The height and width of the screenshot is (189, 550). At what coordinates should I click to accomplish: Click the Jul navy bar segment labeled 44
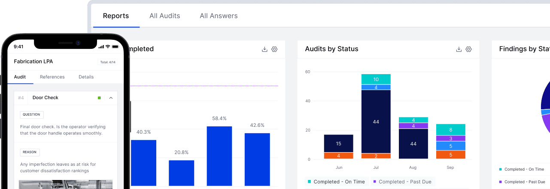tap(376, 122)
